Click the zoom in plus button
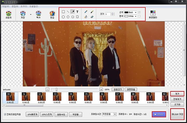The image size is (187, 123). [101, 89]
